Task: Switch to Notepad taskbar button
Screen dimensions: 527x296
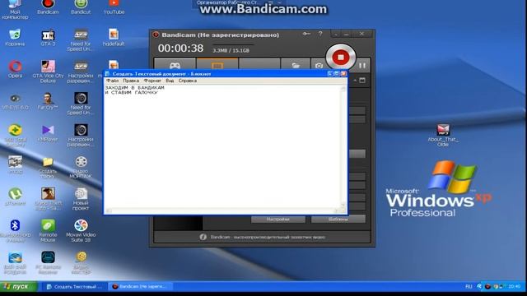Action: click(74, 287)
